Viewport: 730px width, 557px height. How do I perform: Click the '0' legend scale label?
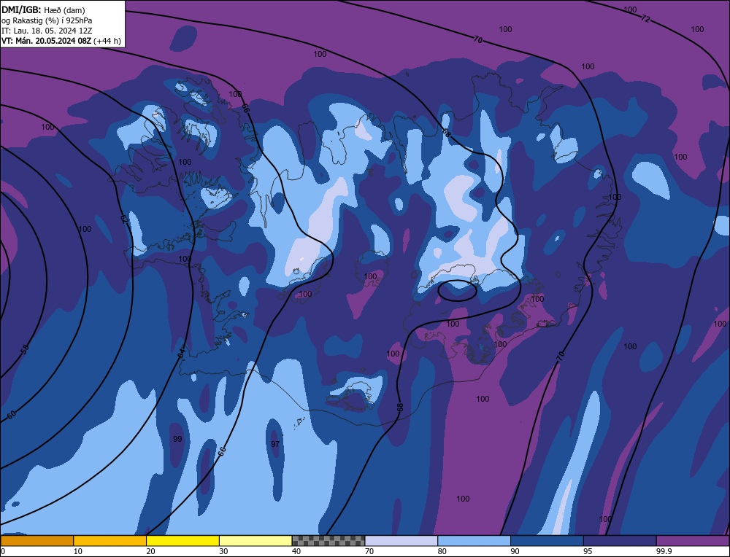pyautogui.click(x=3, y=551)
